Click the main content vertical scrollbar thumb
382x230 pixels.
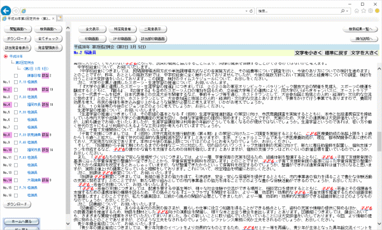pos(379,141)
